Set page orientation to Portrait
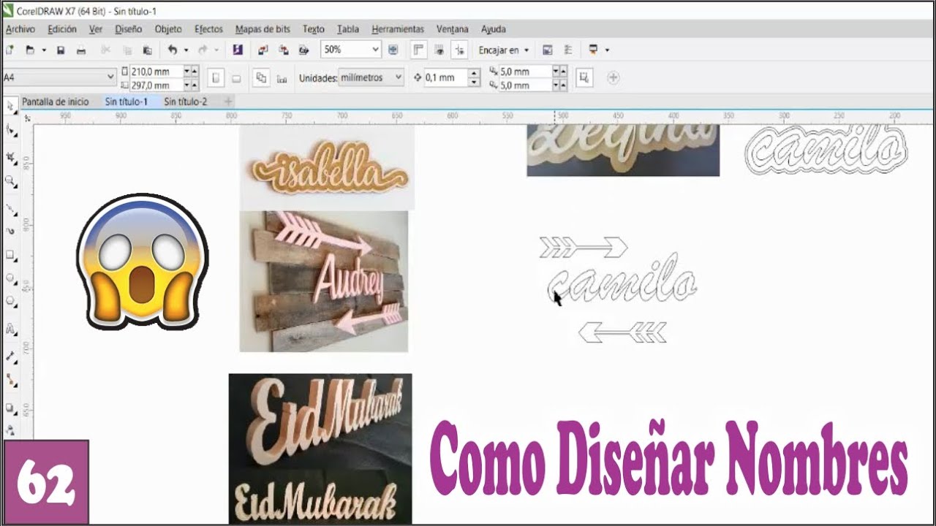The width and height of the screenshot is (936, 526). click(x=216, y=77)
